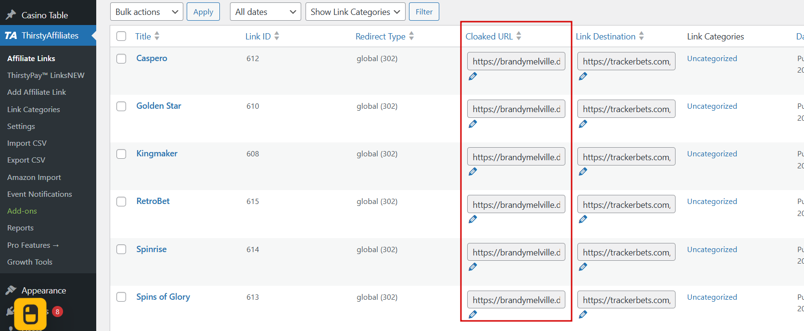The width and height of the screenshot is (804, 331).
Task: Click global (302) in Spinrise row
Action: pyautogui.click(x=377, y=249)
